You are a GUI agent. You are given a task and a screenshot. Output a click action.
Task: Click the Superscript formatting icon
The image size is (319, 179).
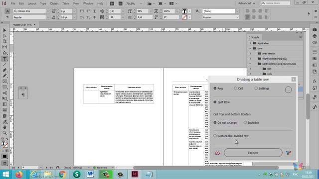(x=88, y=11)
